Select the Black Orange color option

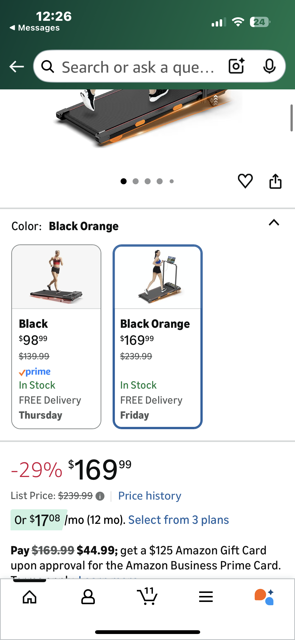click(157, 337)
